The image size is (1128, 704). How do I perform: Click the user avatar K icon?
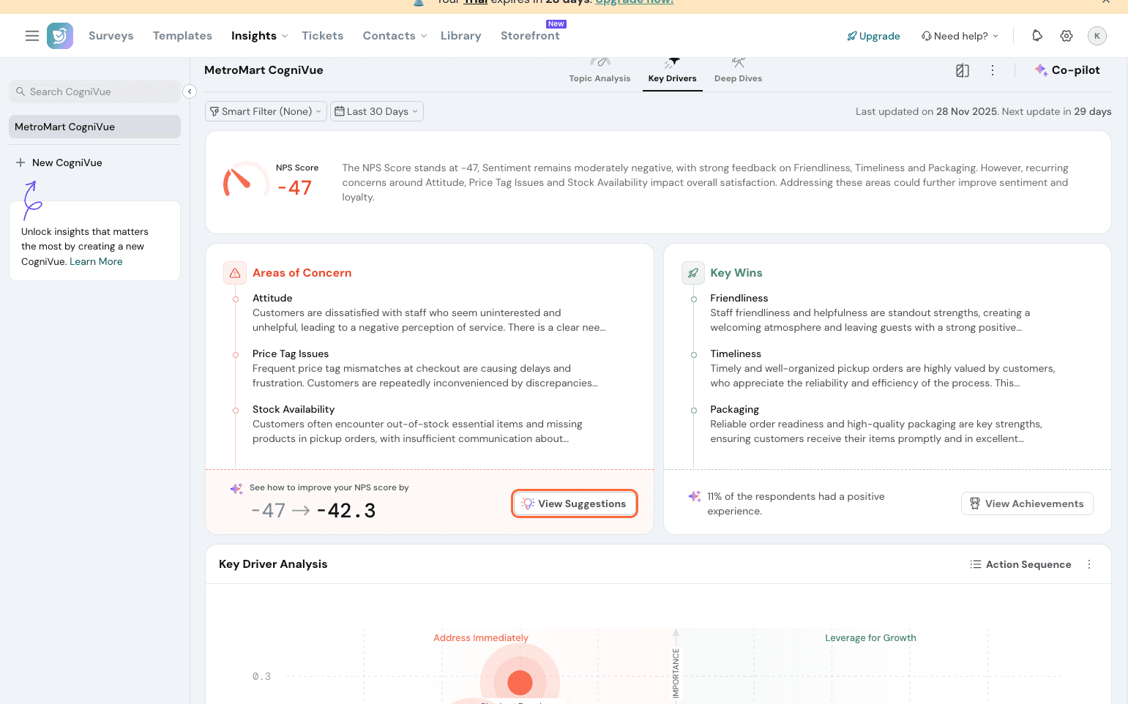1097,36
